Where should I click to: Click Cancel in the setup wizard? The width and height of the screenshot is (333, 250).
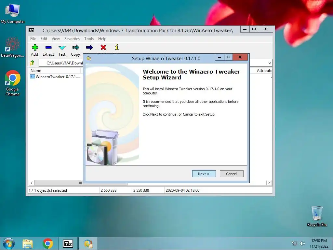pos(232,174)
